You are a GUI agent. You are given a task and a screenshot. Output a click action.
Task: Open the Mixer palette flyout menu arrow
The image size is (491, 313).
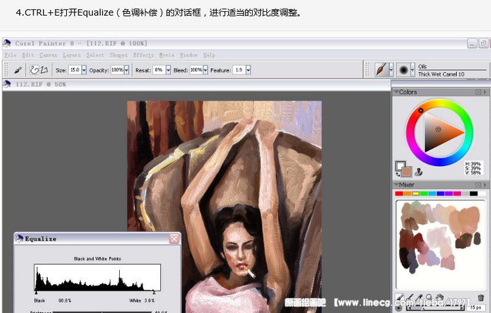[x=485, y=185]
